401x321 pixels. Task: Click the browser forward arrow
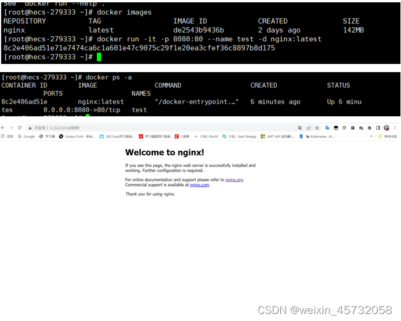[x=11, y=127]
